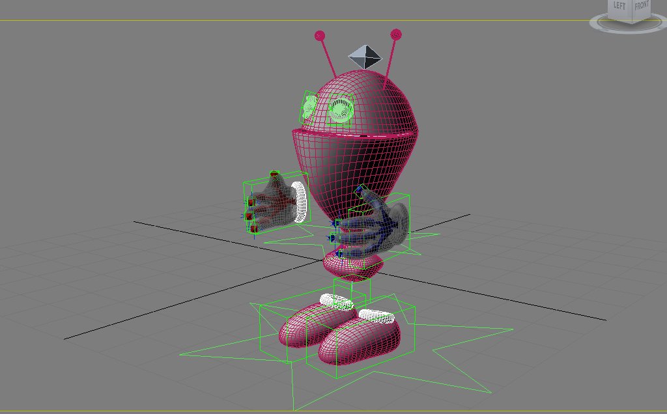Select the lowest red fingertip control box

point(254,229)
